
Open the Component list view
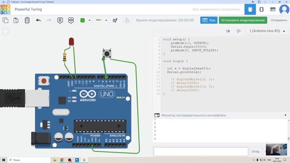(x=273, y=9)
